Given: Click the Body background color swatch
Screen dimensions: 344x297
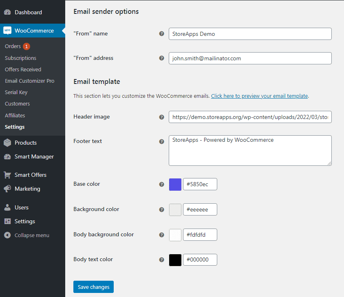Looking at the screenshot, I should pyautogui.click(x=175, y=235).
